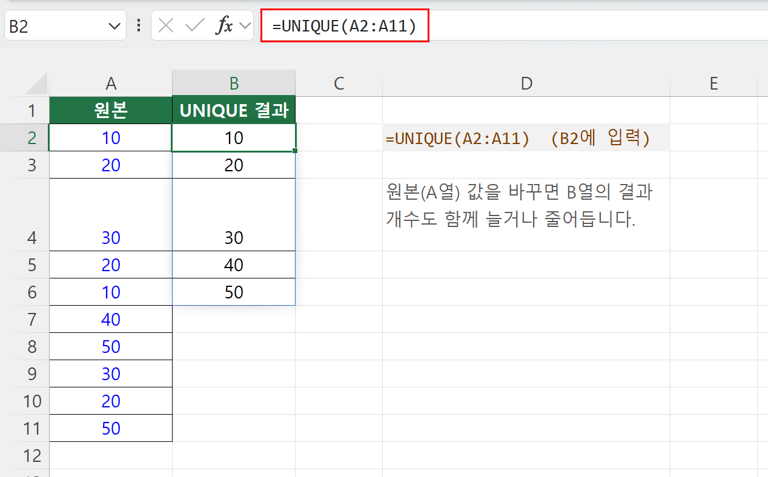Click cell A2 containing blue 10
The width and height of the screenshot is (768, 477).
pos(111,137)
